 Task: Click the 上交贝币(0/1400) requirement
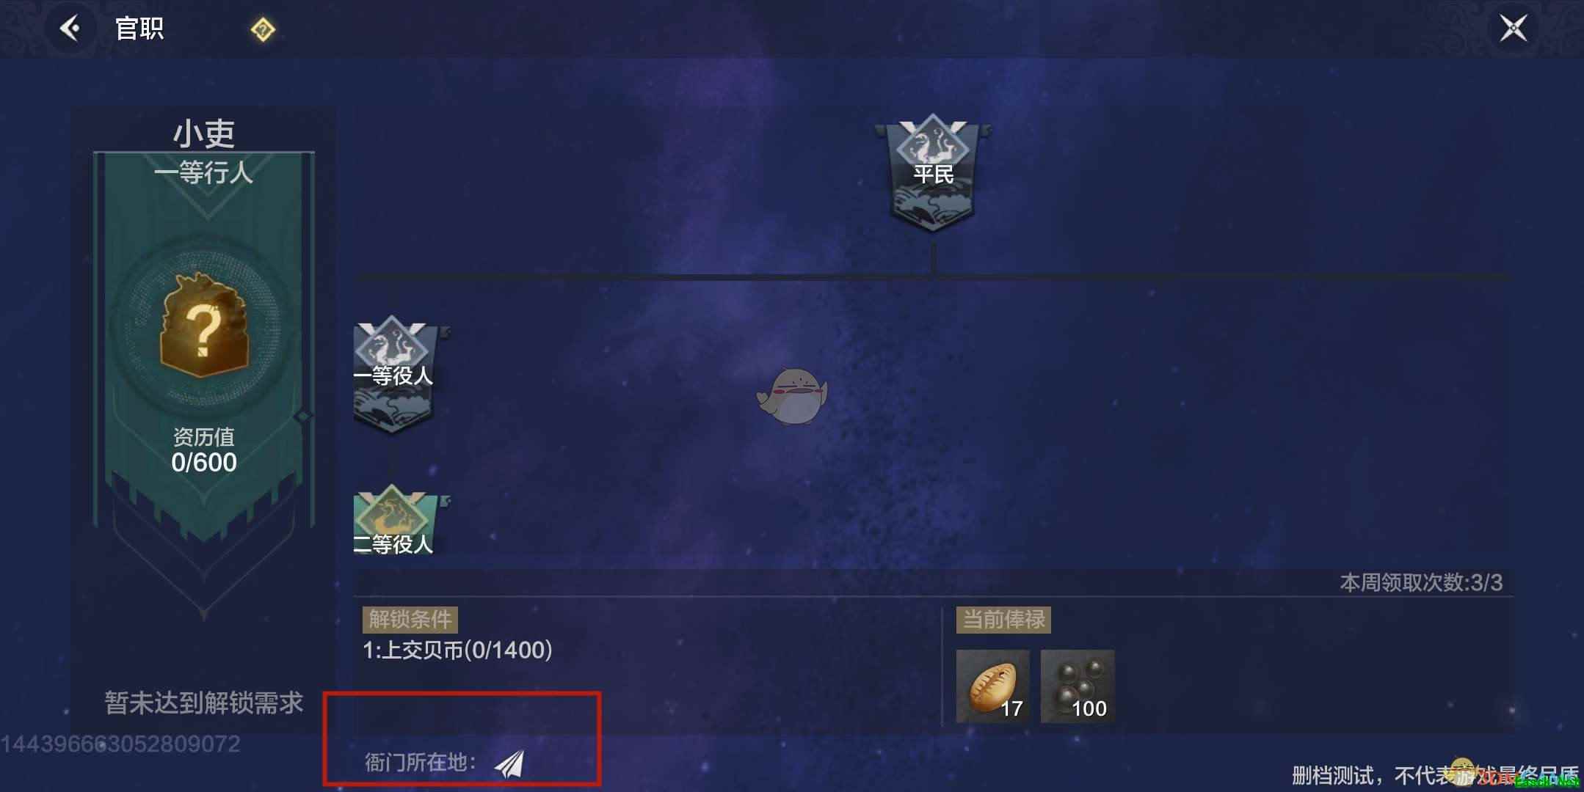point(458,650)
